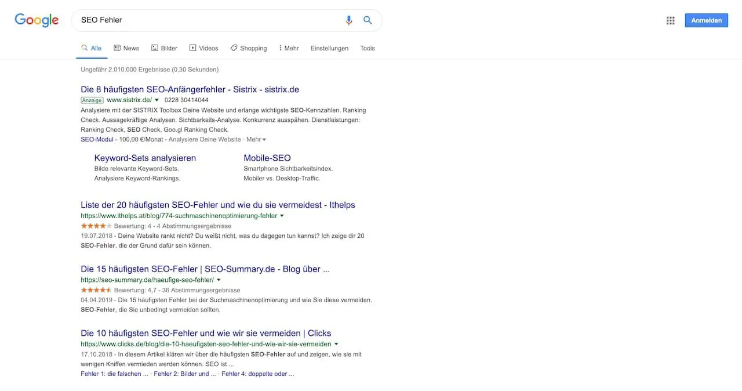Click the ithelps.at URL
This screenshot has width=742, height=391.
(179, 215)
